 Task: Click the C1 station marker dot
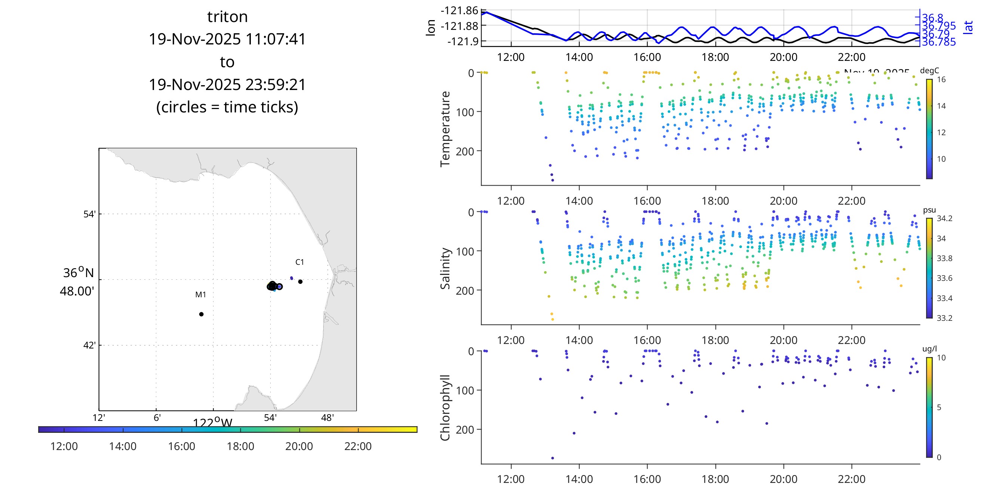tap(300, 282)
